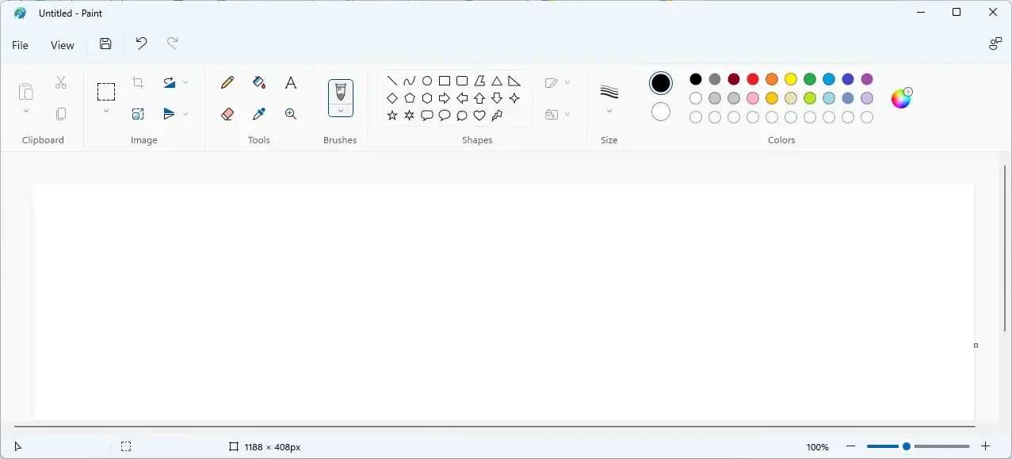Screen dimensions: 1012x459
Task: Open the Rotate dropdown arrow
Action: [185, 82]
